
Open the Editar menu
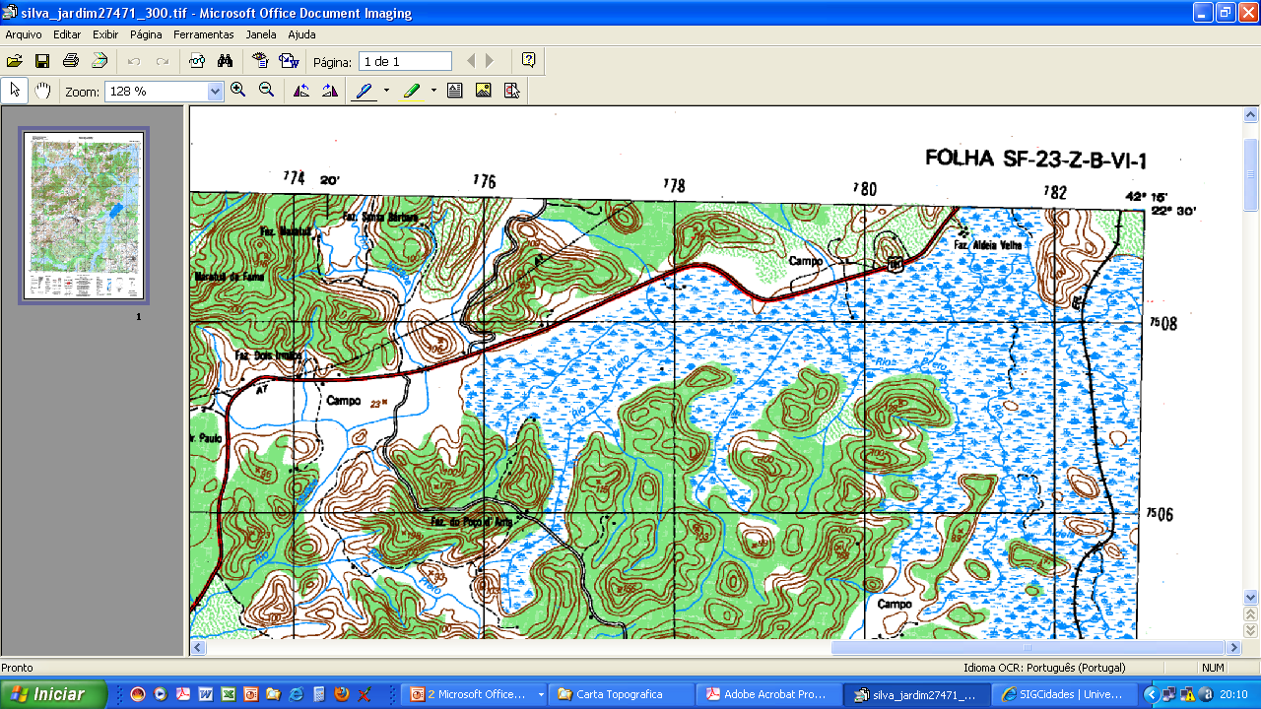click(67, 34)
